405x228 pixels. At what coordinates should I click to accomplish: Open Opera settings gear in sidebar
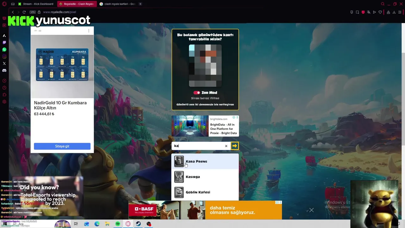tap(4, 102)
